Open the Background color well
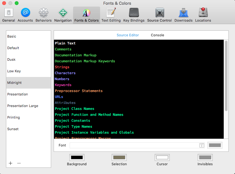 (77, 157)
